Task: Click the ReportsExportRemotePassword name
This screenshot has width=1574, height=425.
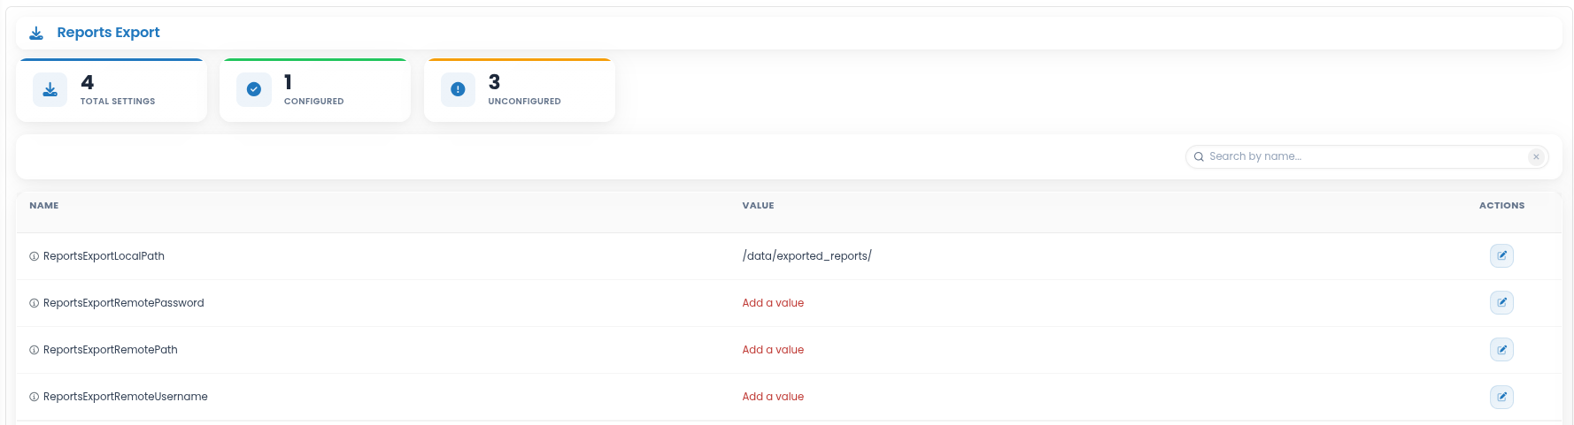Action: [x=123, y=303]
